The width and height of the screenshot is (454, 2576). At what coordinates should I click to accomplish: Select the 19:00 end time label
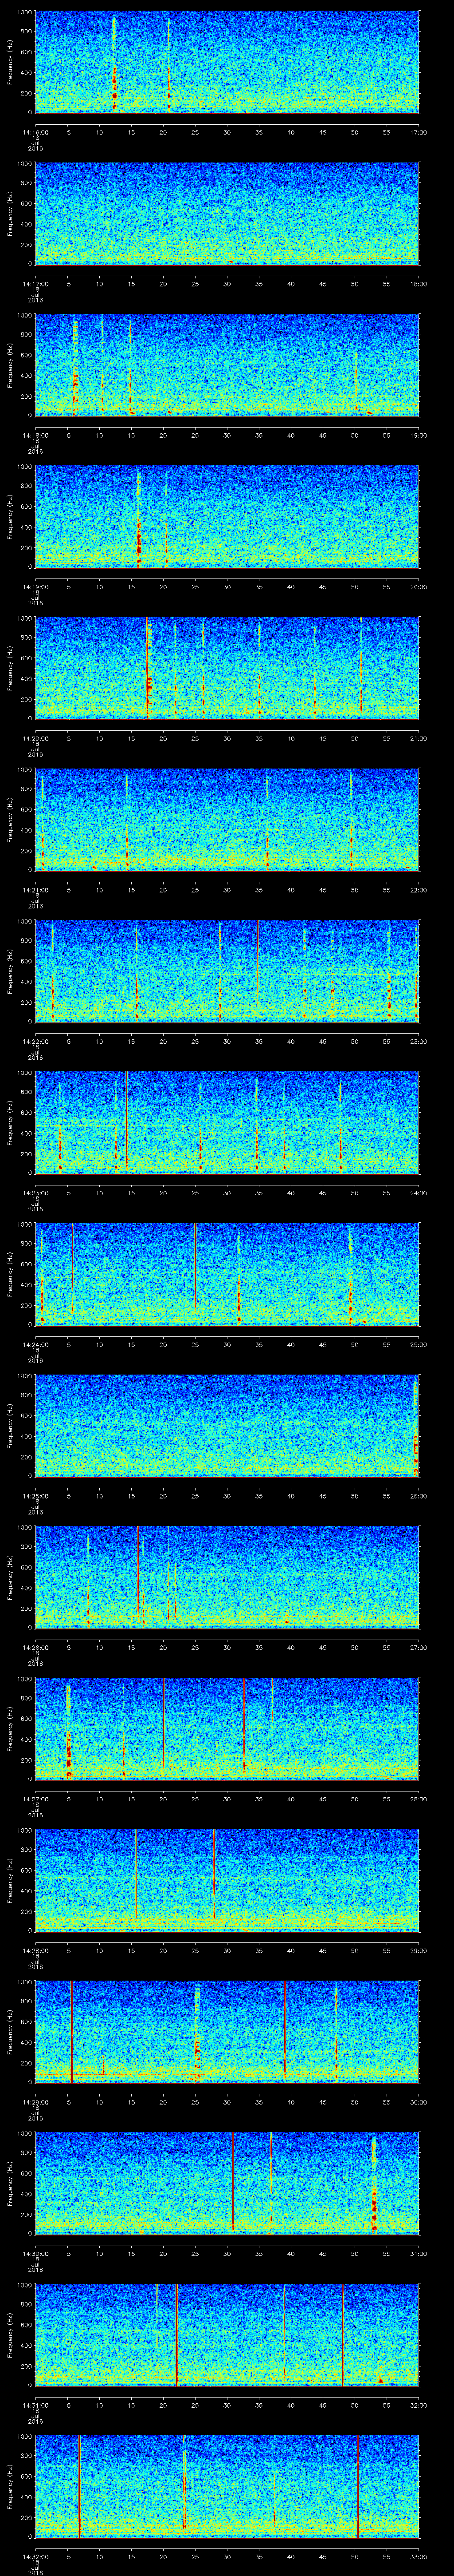click(419, 435)
